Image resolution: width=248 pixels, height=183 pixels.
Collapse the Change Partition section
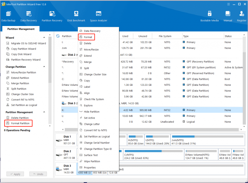(x=44, y=67)
